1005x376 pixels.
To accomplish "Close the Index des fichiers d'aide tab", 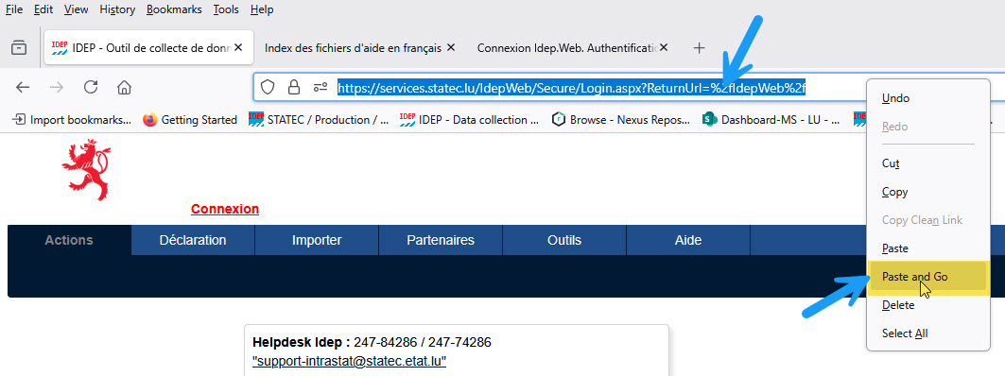I will [x=451, y=47].
